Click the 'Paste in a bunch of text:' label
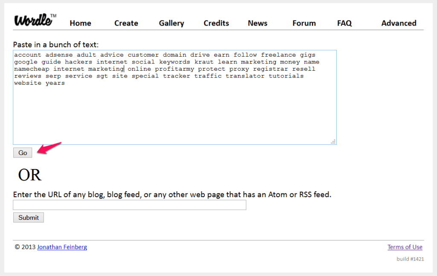This screenshot has width=437, height=276. click(x=56, y=45)
